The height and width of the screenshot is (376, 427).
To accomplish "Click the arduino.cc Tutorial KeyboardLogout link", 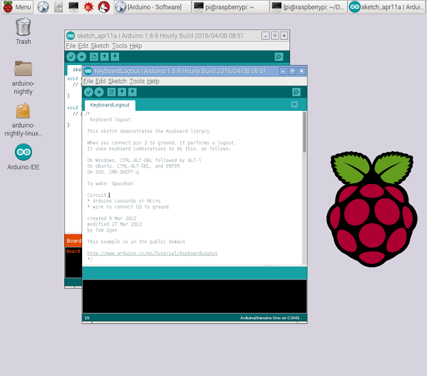I will click(x=152, y=253).
